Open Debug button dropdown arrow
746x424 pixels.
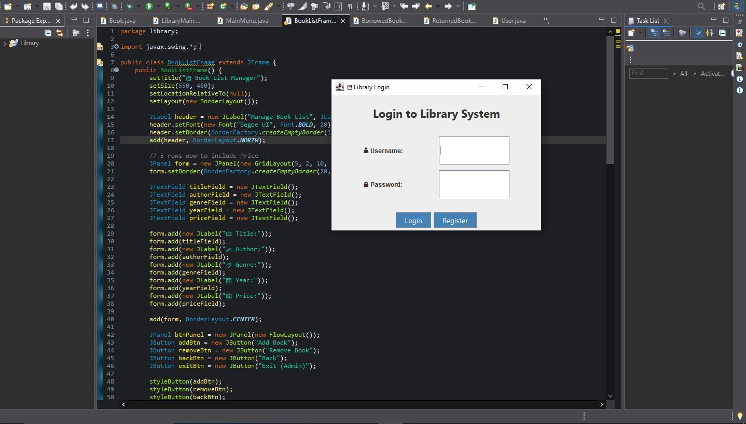click(x=139, y=6)
